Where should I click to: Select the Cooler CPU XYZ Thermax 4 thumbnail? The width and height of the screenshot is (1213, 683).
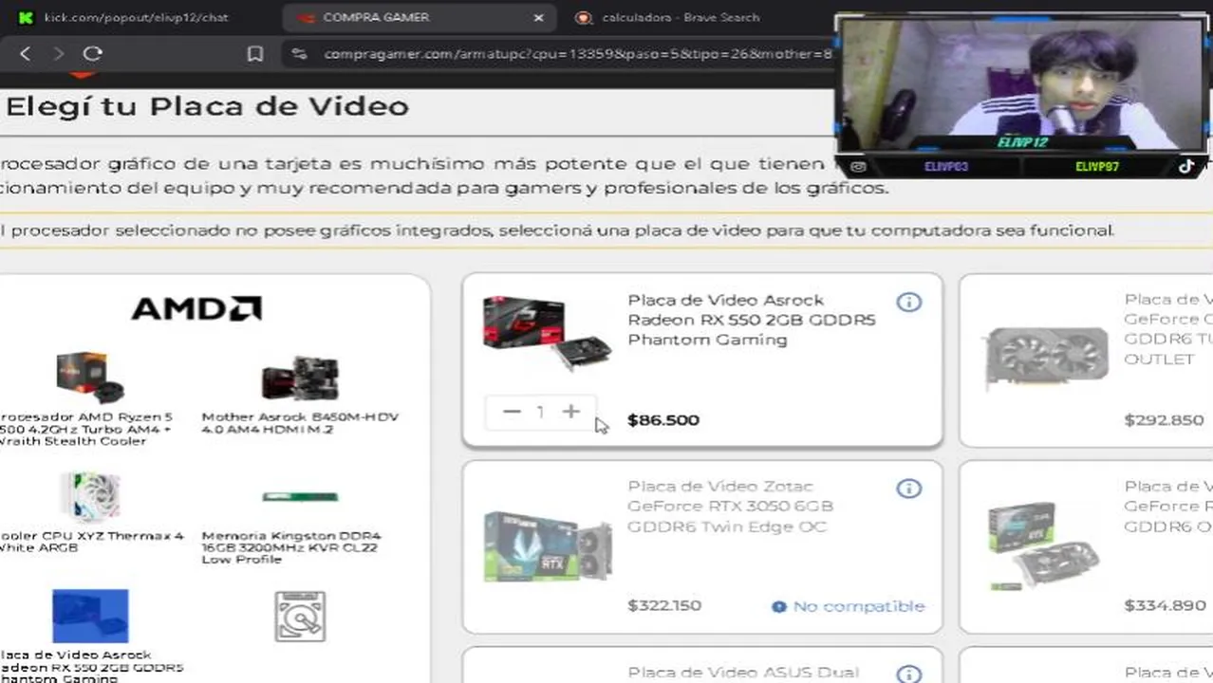tap(89, 498)
